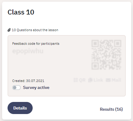Image resolution: width=133 pixels, height=121 pixels.
Task: Open 10 Questions about the lesson
Action: (x=35, y=30)
